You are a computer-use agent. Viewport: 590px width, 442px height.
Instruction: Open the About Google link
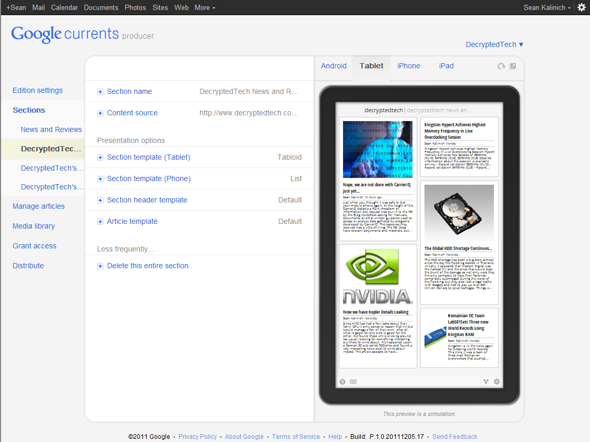click(244, 437)
